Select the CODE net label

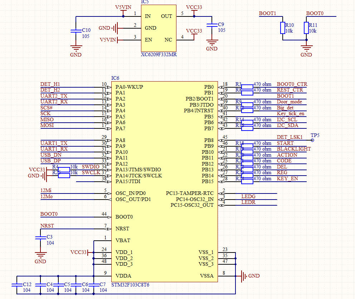click(284, 161)
